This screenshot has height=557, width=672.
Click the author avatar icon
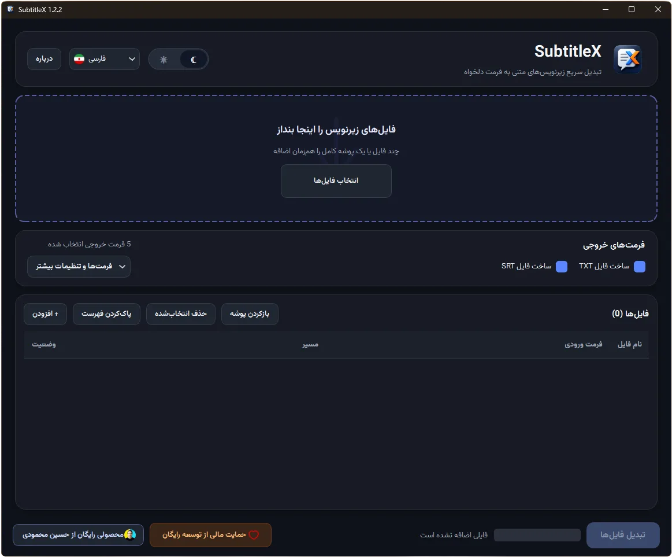pyautogui.click(x=130, y=534)
